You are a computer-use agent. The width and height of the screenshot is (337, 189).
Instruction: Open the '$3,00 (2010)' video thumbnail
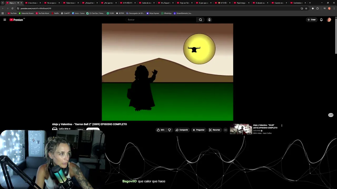[x=241, y=129]
